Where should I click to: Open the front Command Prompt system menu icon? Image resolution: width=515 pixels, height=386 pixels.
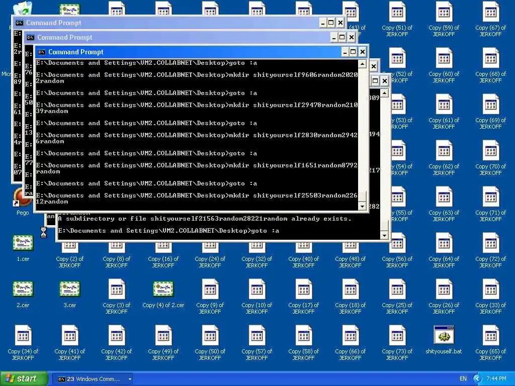point(41,52)
